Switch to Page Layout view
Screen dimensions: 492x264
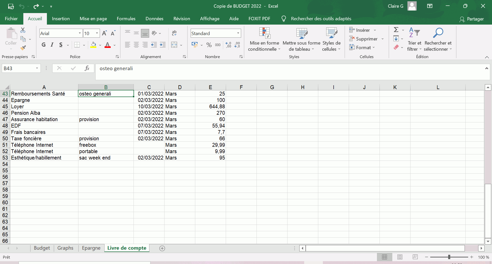tap(400, 257)
